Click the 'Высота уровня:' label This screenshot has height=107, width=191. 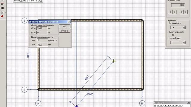pyautogui.click(x=176, y=32)
